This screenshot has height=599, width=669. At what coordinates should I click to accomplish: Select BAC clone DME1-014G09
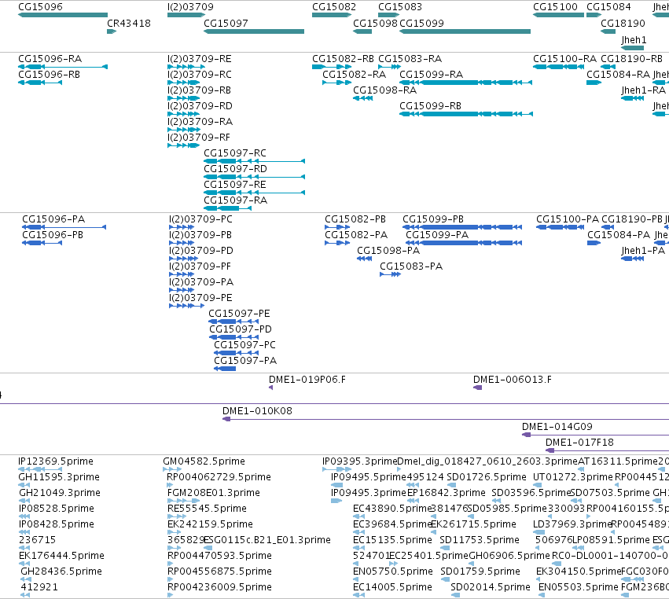(x=557, y=427)
